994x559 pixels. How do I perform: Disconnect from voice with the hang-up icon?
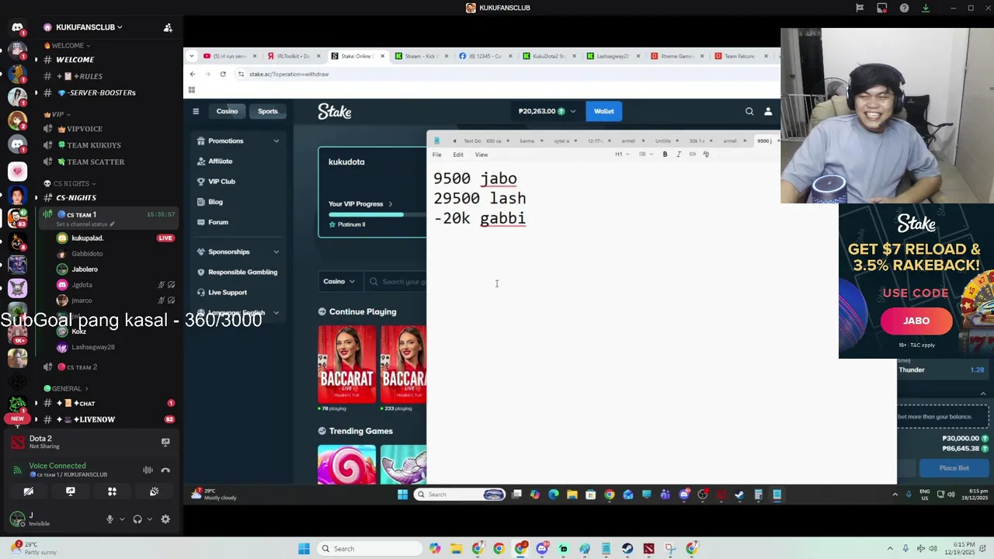tap(165, 470)
